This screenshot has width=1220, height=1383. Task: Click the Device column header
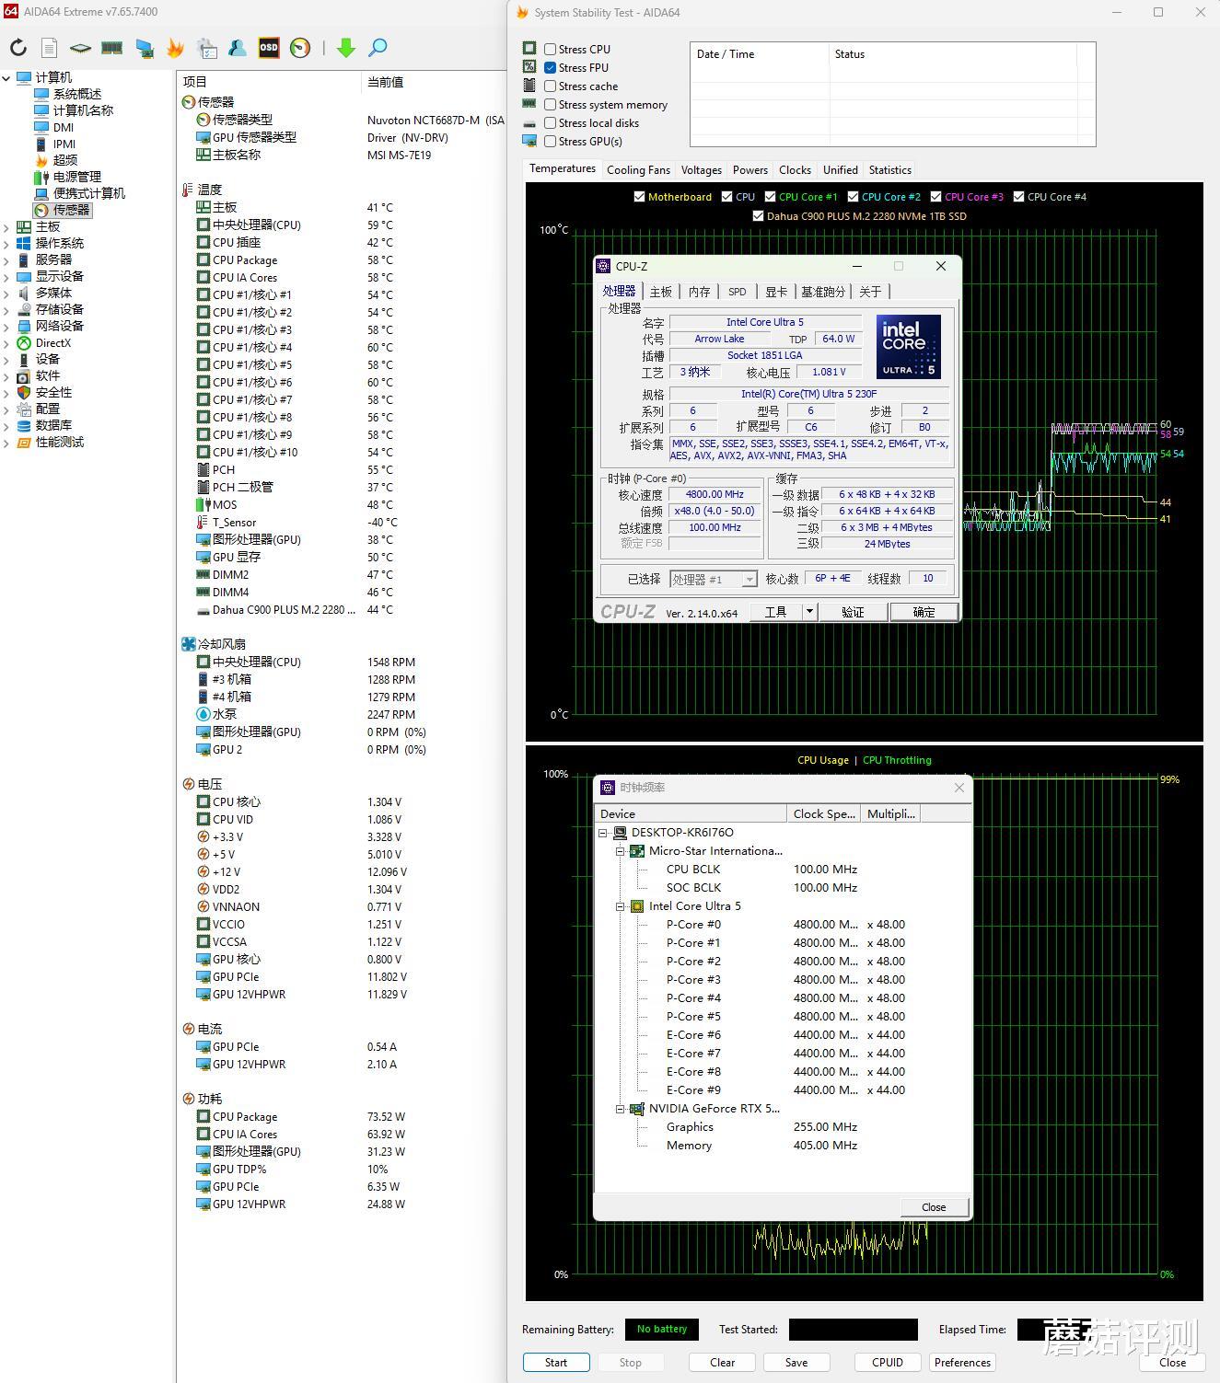(x=691, y=813)
